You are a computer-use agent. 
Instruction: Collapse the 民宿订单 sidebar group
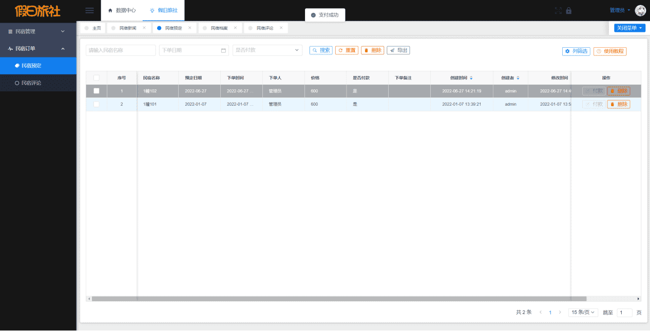click(38, 48)
